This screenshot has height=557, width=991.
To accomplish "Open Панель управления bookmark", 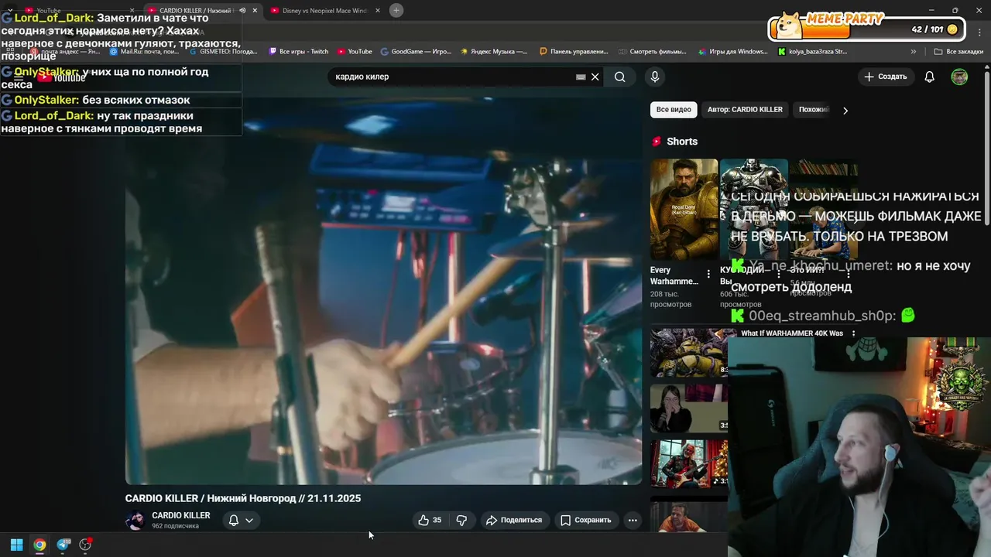I will [x=574, y=52].
